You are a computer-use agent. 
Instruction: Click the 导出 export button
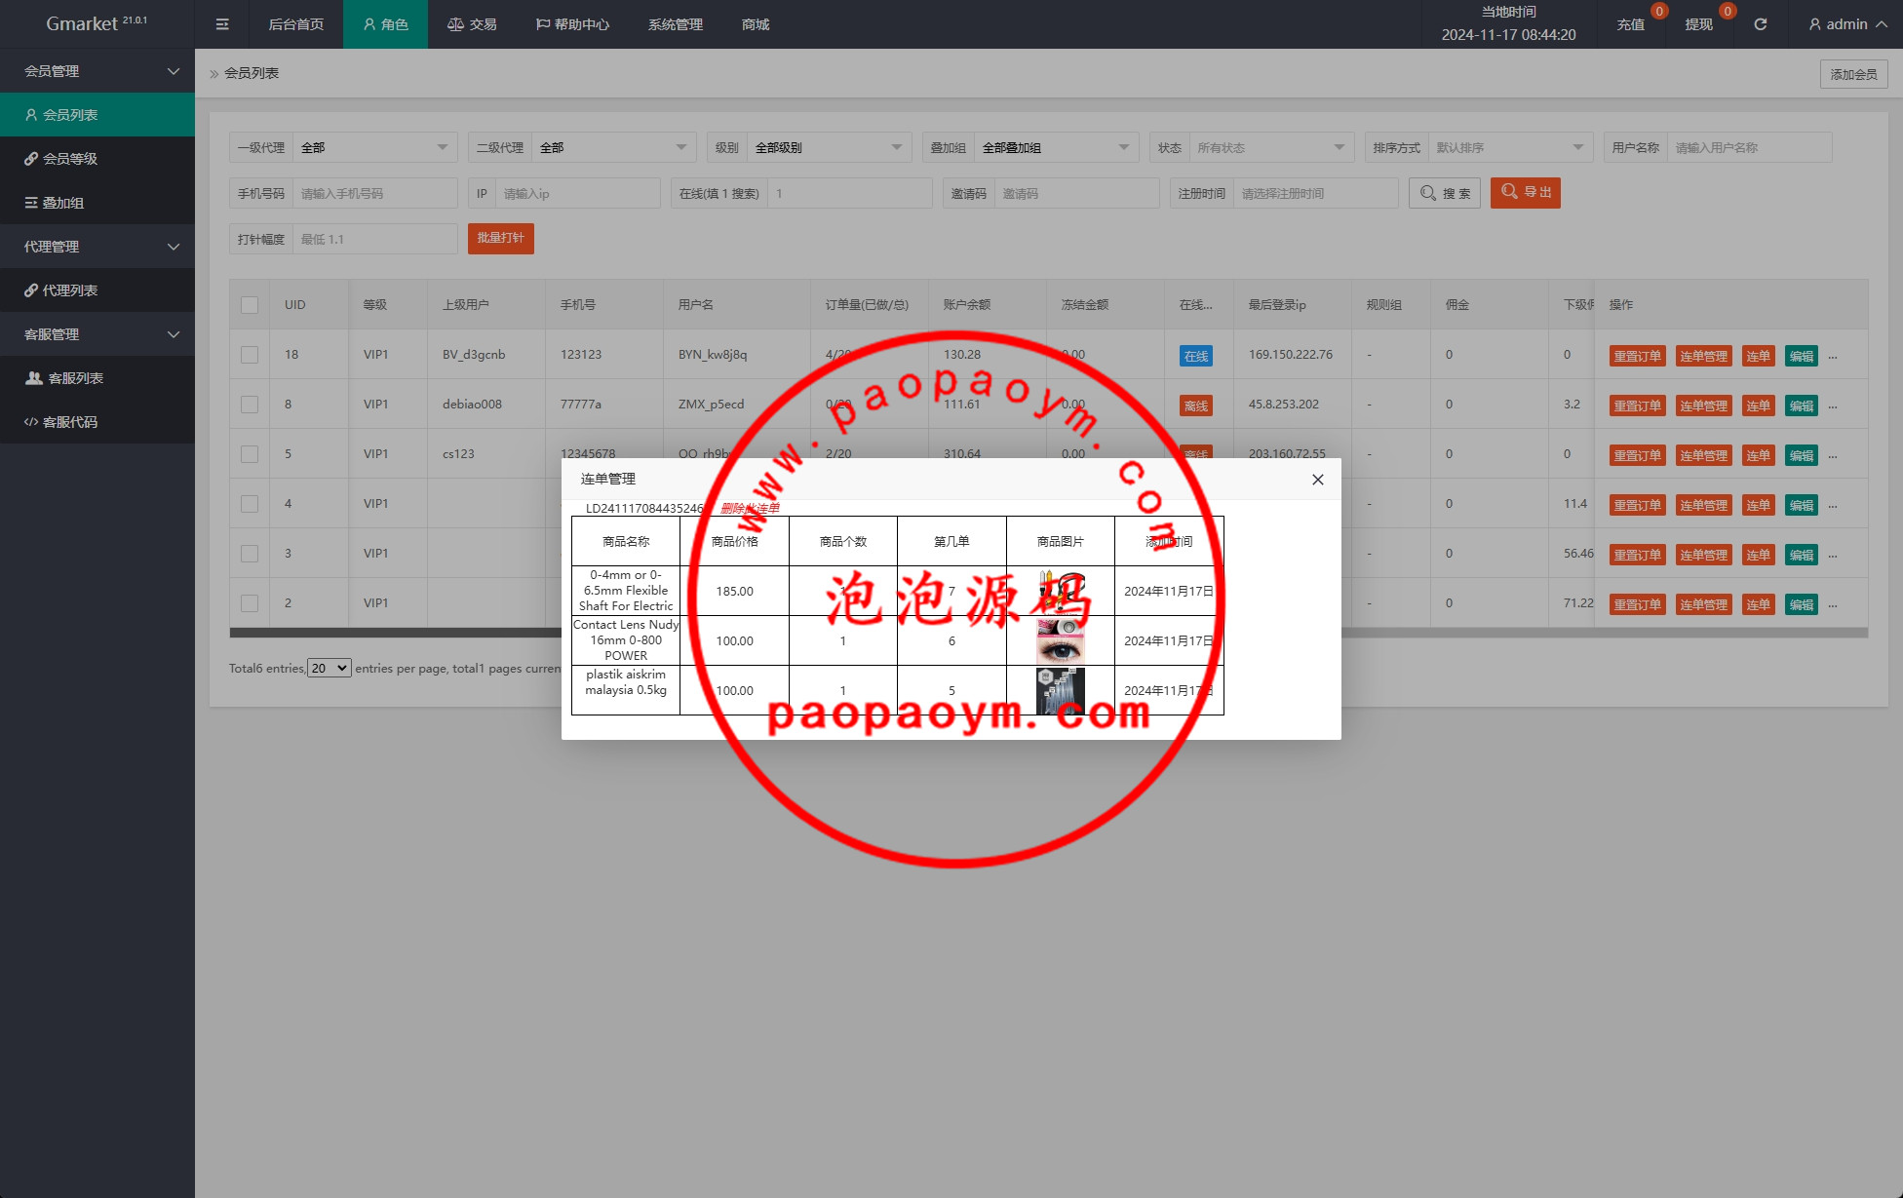point(1526,193)
